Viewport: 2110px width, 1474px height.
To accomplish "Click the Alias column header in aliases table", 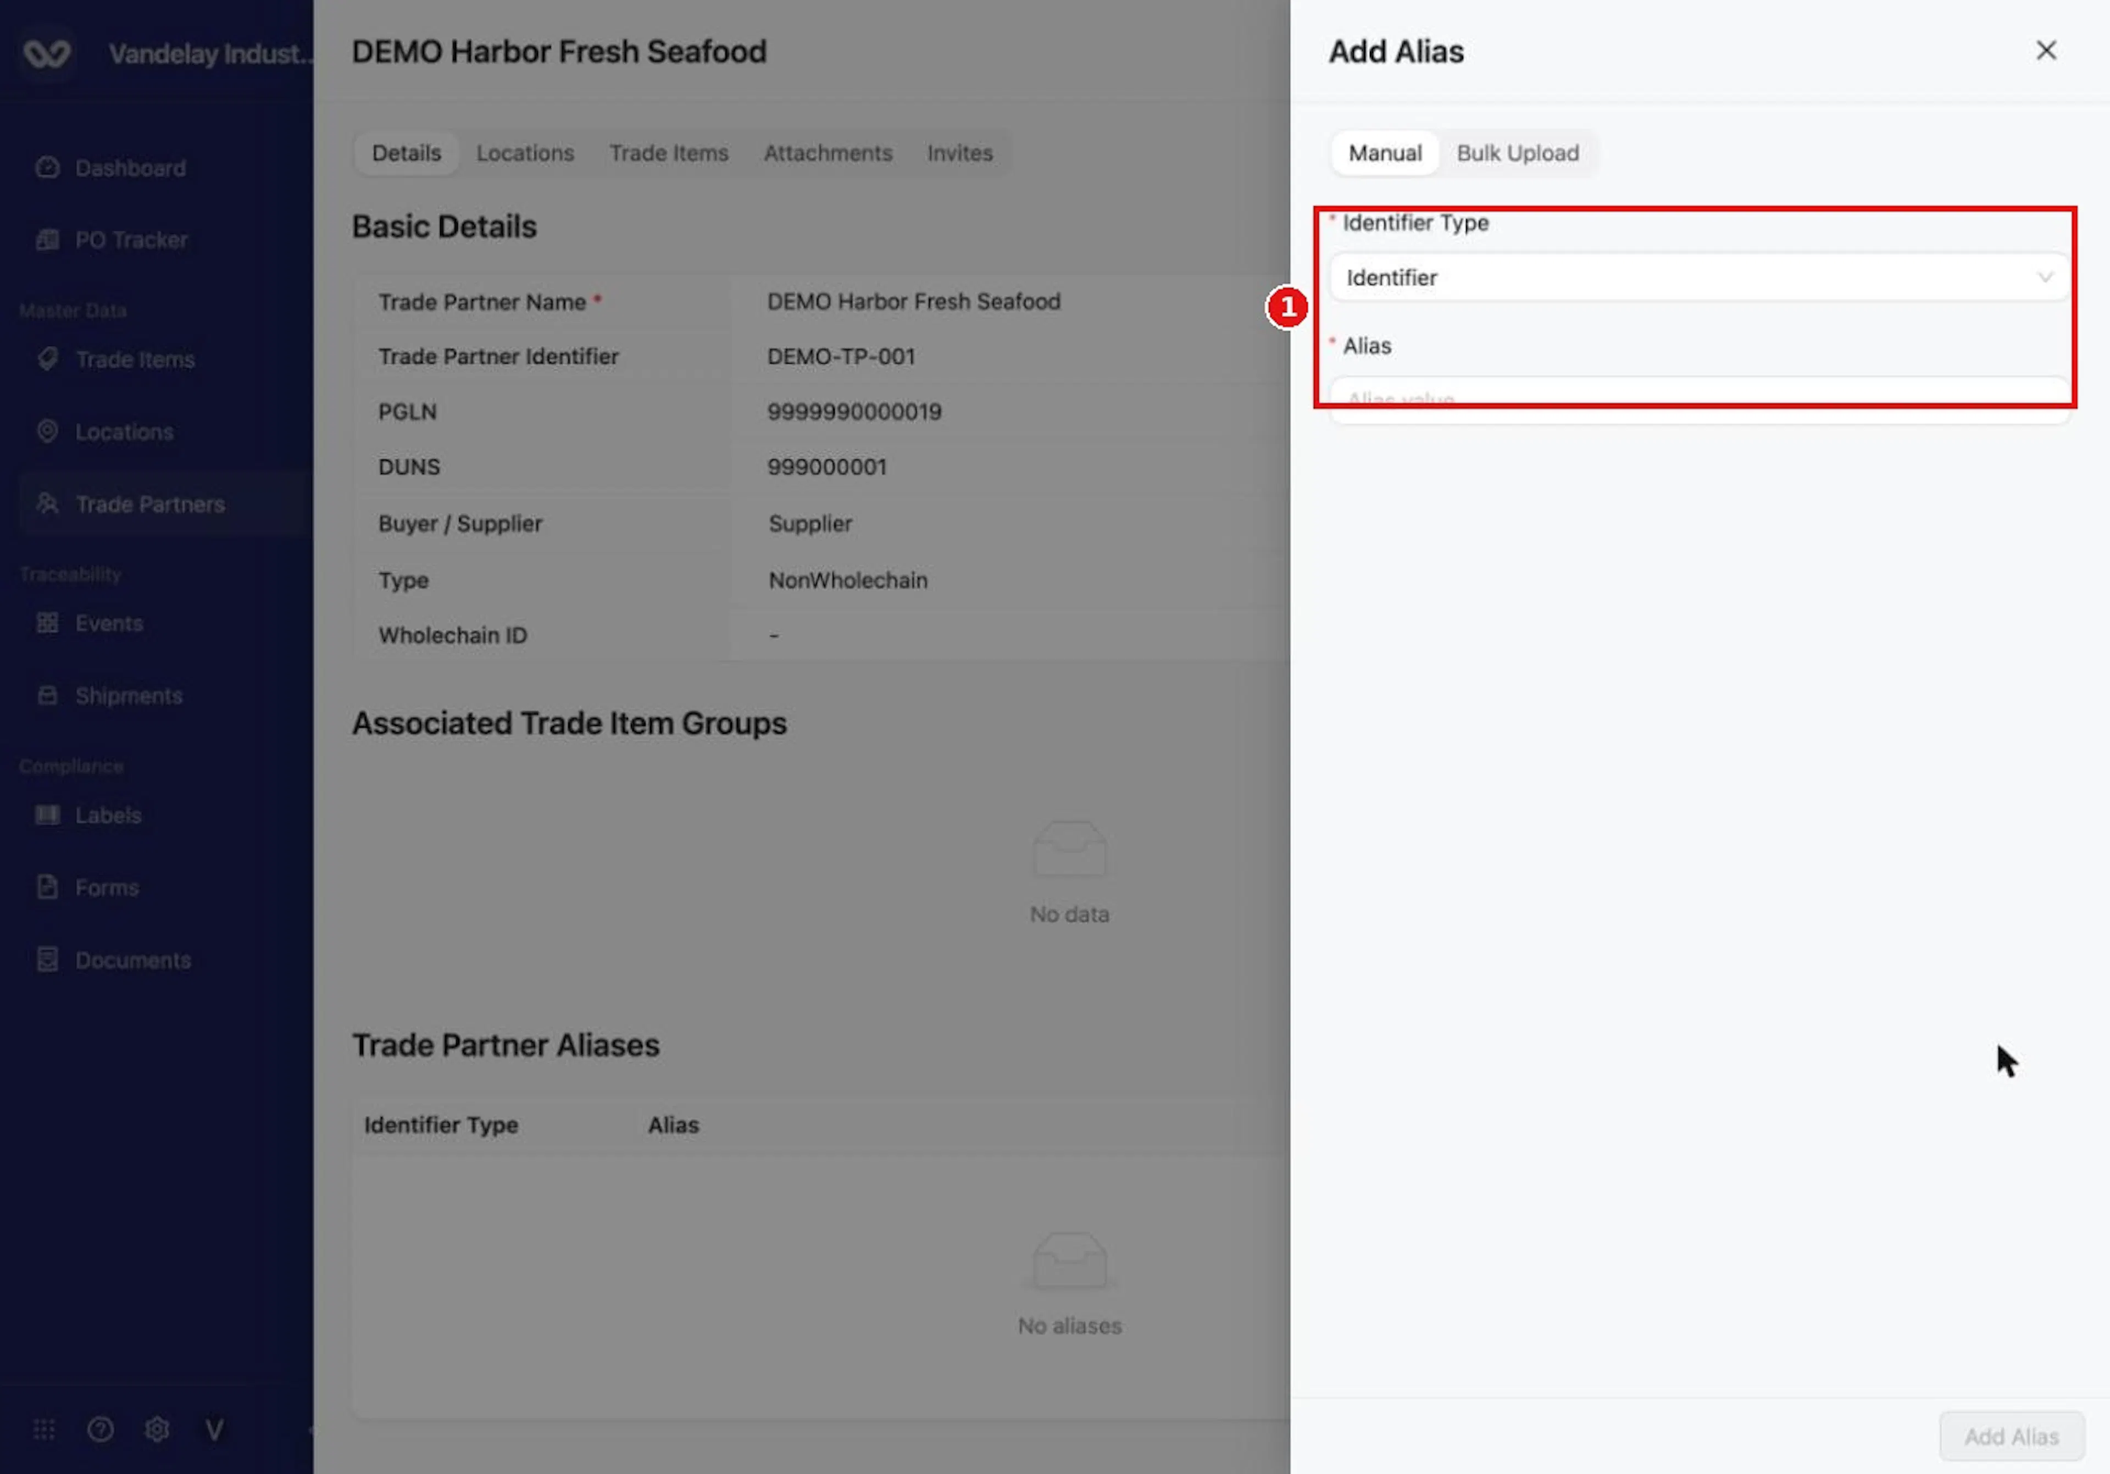I will (673, 1125).
